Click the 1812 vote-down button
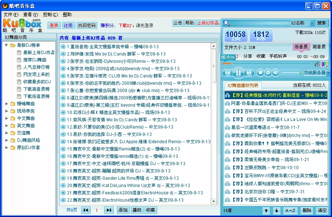 tap(261, 35)
